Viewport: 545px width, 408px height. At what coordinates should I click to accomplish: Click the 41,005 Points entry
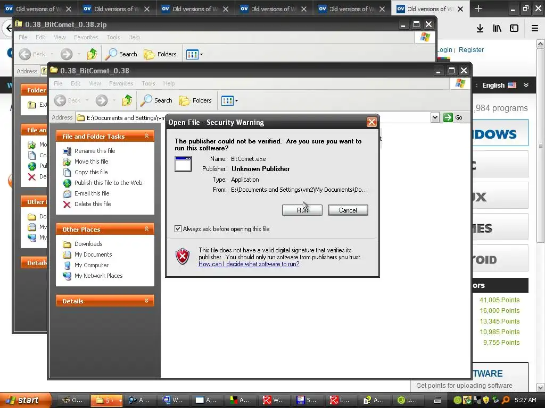pyautogui.click(x=499, y=300)
